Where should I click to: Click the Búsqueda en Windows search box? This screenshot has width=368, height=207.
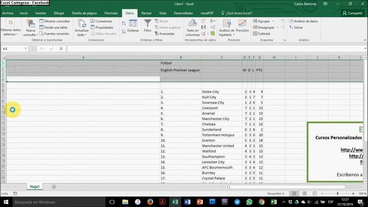coord(59,202)
